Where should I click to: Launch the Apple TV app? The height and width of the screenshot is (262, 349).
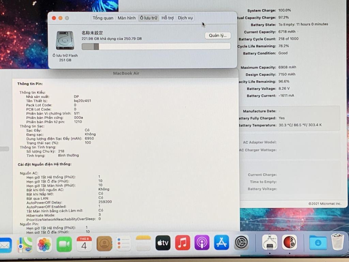coord(163,243)
